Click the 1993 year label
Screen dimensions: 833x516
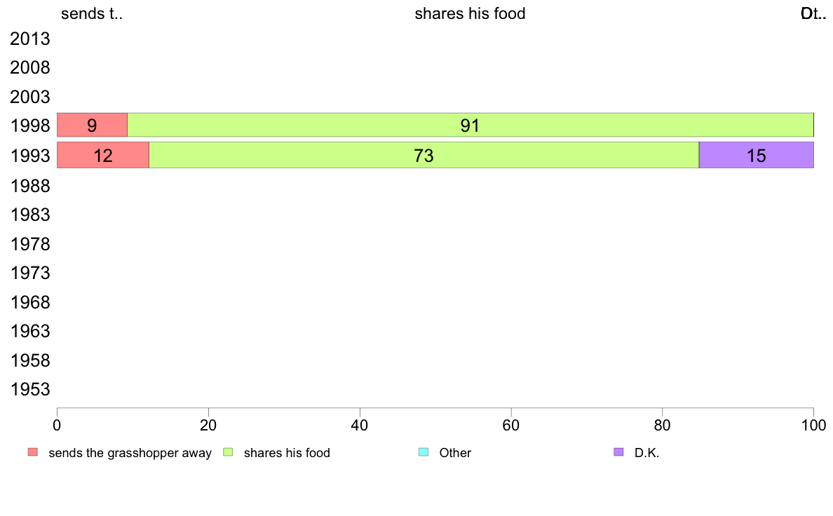pyautogui.click(x=29, y=156)
